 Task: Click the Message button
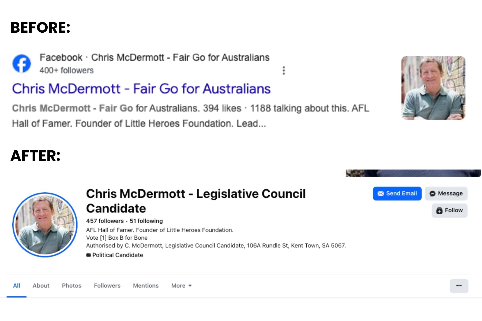(446, 193)
